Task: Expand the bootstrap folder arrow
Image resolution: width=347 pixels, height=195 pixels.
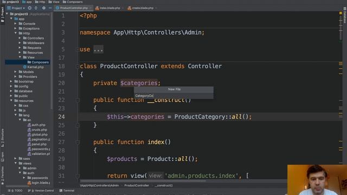Action: point(11,81)
